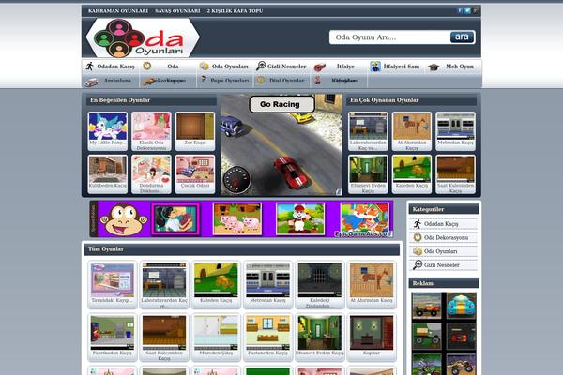This screenshot has width=563, height=375.
Task: Open Metrodan Kaçış in En Çok Oynanan Oyunlar
Action: click(x=455, y=127)
